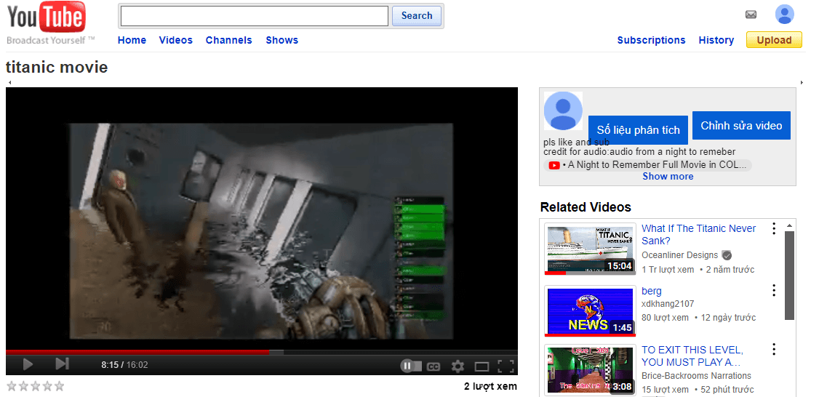Click the channel avatar in the description box
Viewport: 827px width, 397px height.
point(563,111)
